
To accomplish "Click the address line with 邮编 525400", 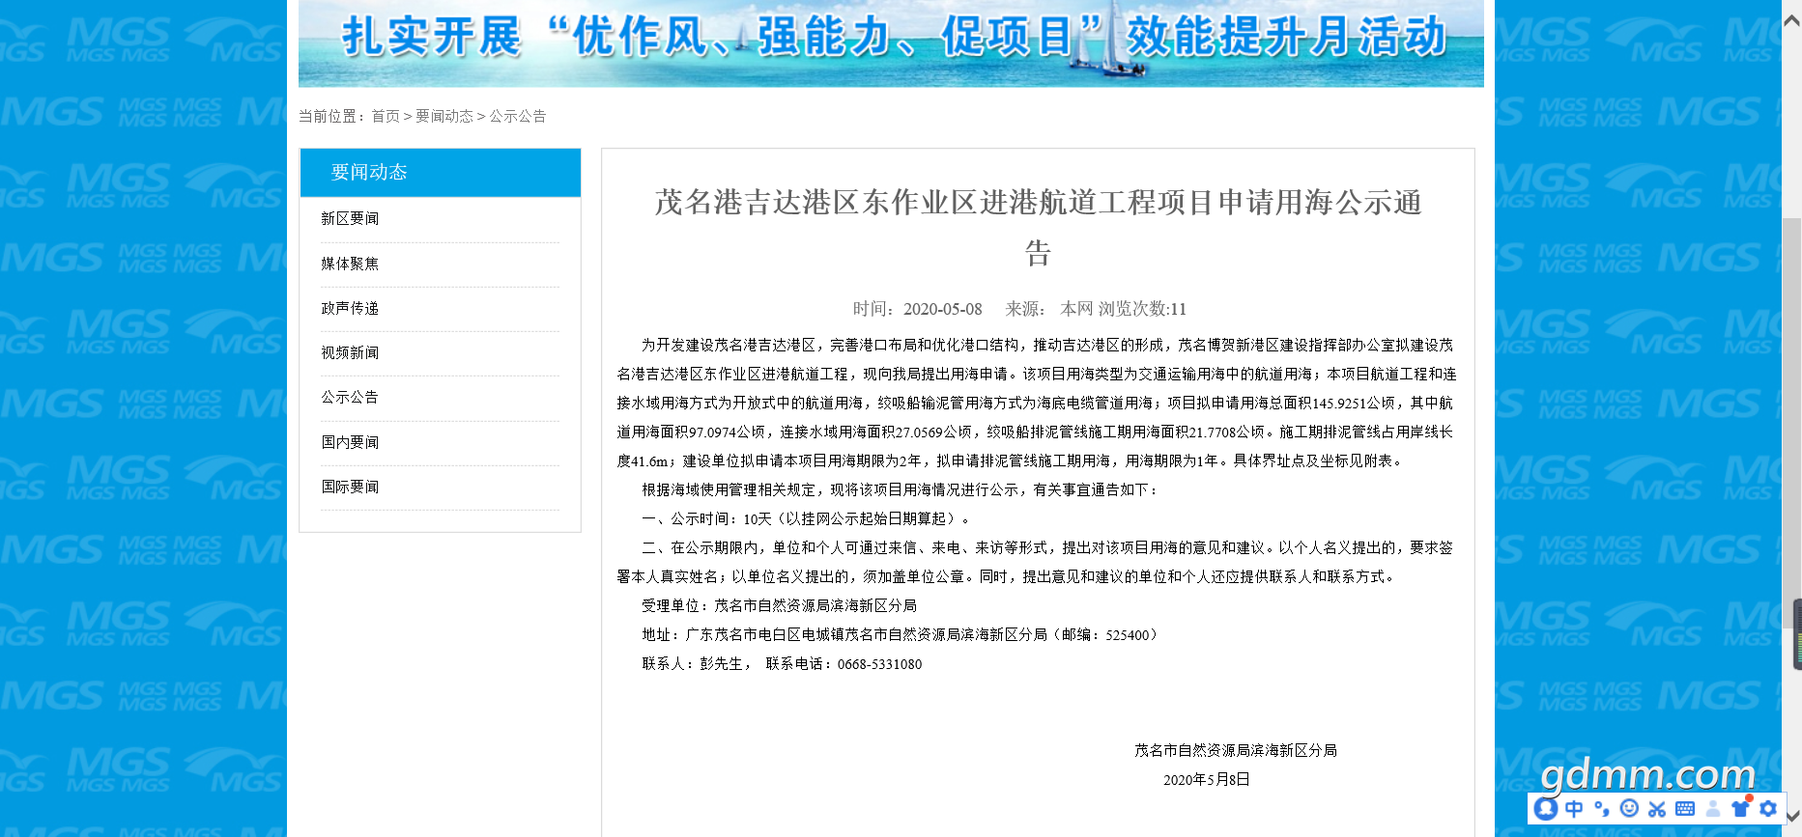I will point(900,635).
